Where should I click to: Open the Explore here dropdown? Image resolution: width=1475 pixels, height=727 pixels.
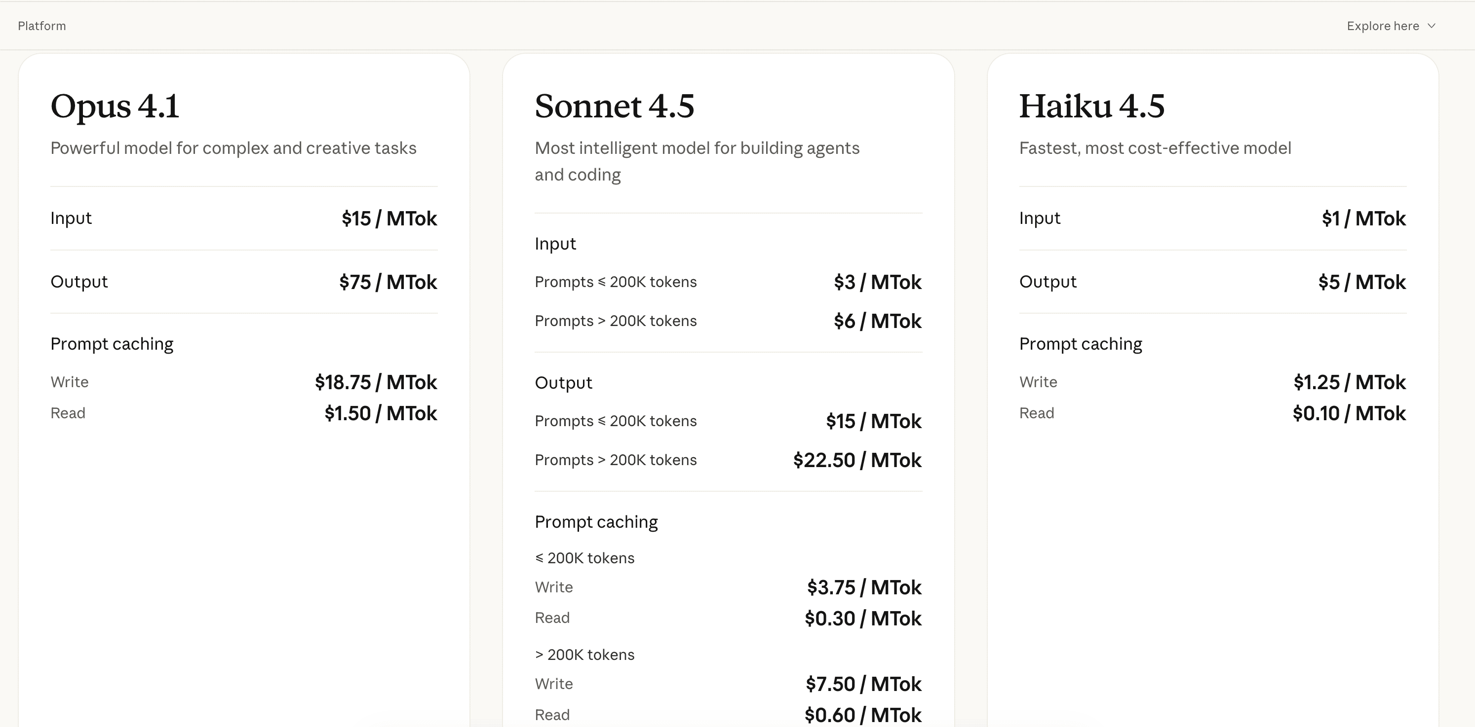click(1383, 26)
